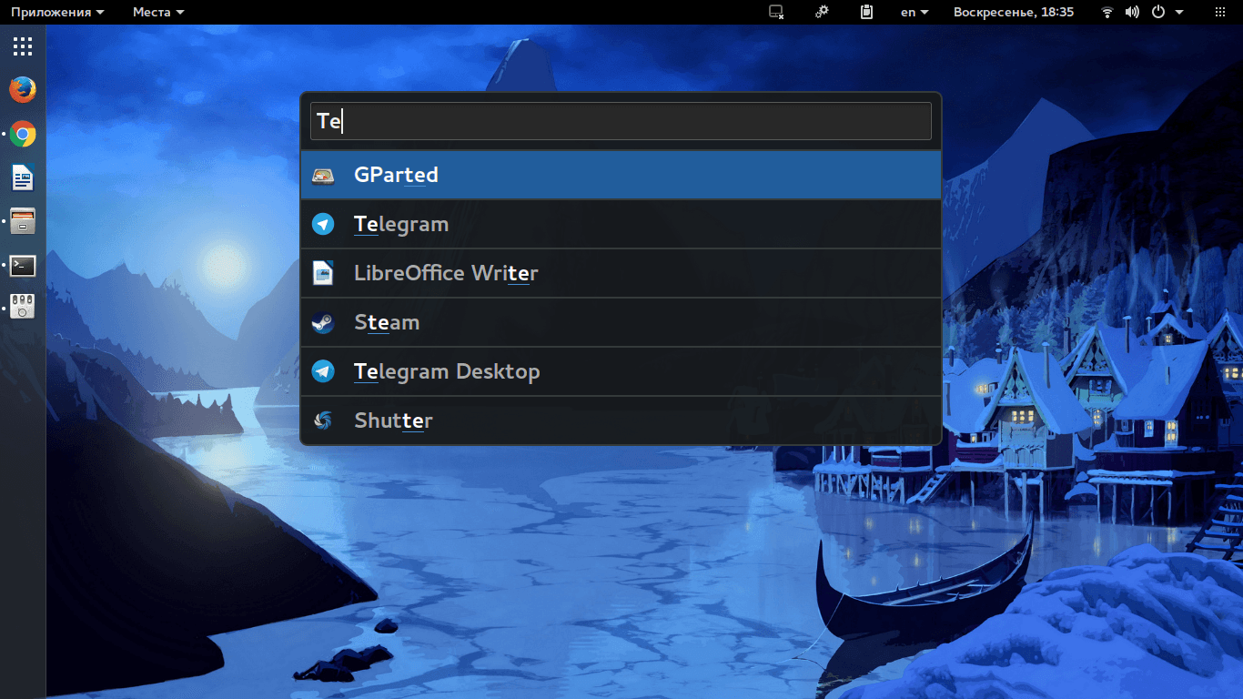The width and height of the screenshot is (1243, 699).
Task: Expand the system menu arrow
Action: tap(1179, 12)
